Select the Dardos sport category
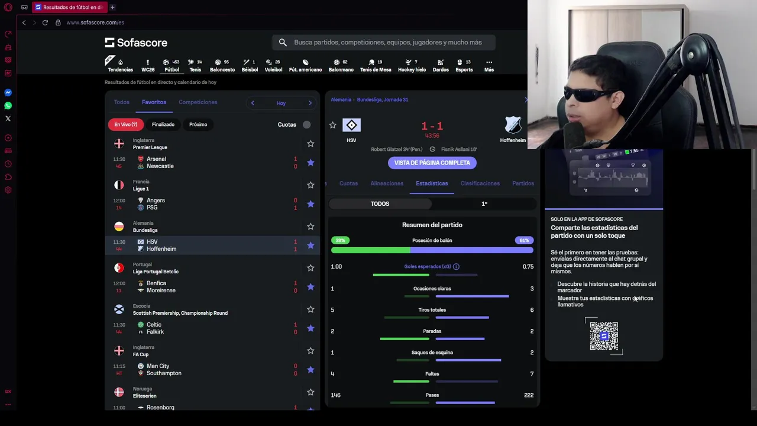This screenshot has width=757, height=426. (441, 65)
